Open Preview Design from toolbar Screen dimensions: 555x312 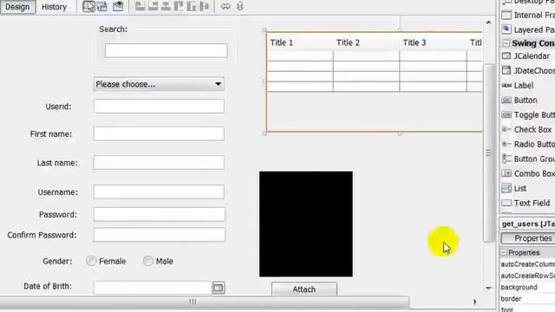pos(118,6)
